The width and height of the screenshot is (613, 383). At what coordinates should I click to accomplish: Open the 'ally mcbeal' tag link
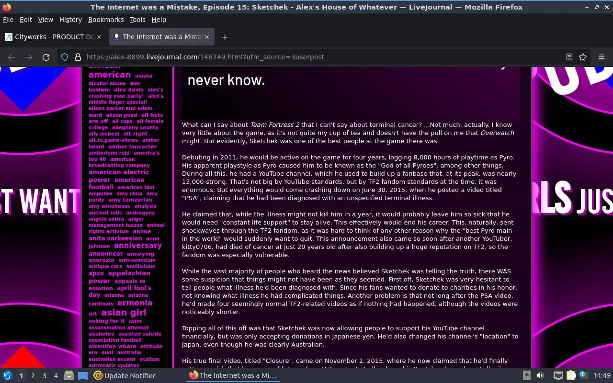(103, 134)
